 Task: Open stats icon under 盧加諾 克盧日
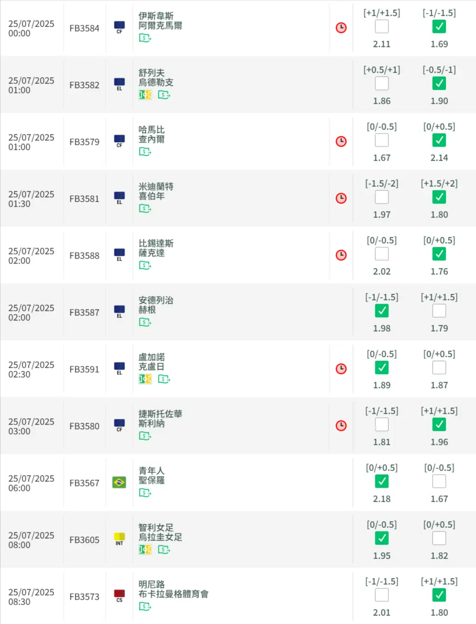(145, 379)
